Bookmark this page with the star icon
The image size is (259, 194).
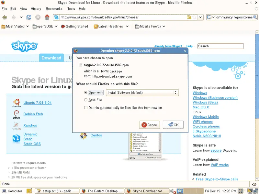(x=195, y=17)
